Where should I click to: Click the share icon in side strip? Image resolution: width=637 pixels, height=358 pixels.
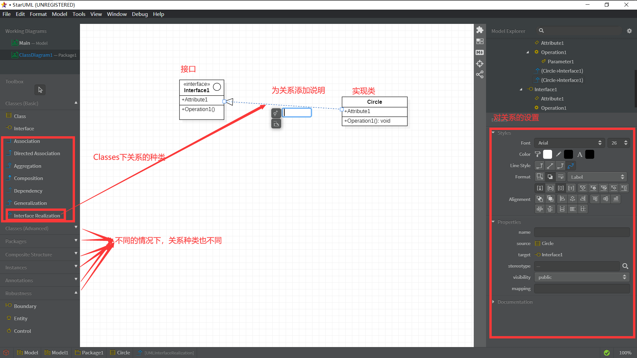(x=480, y=74)
